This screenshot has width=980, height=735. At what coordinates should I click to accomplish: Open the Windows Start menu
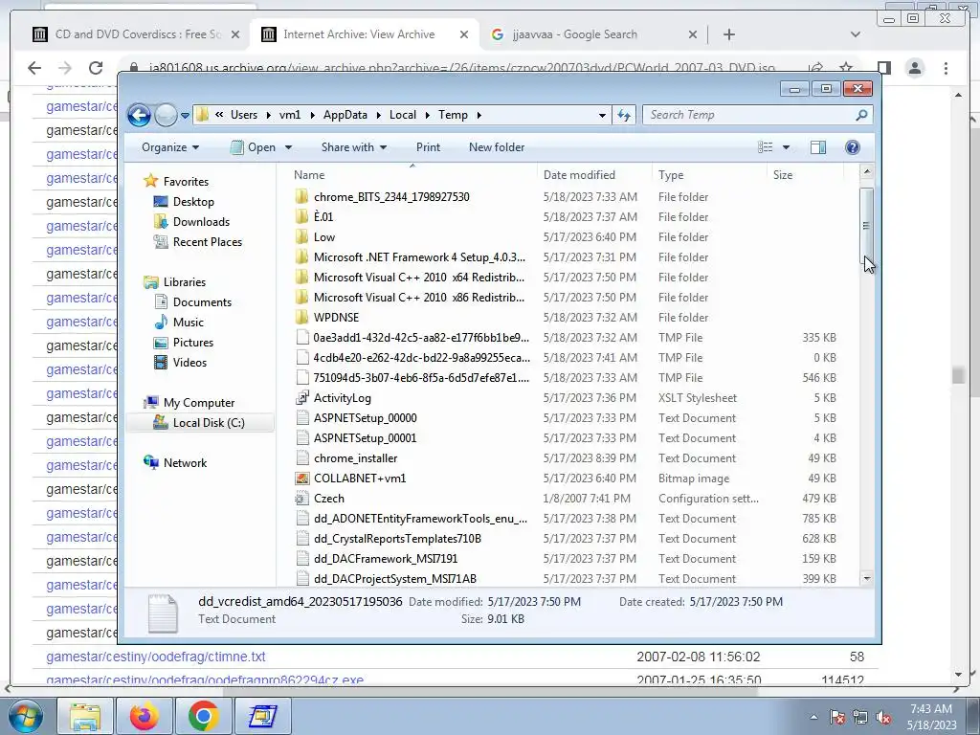[x=25, y=716]
